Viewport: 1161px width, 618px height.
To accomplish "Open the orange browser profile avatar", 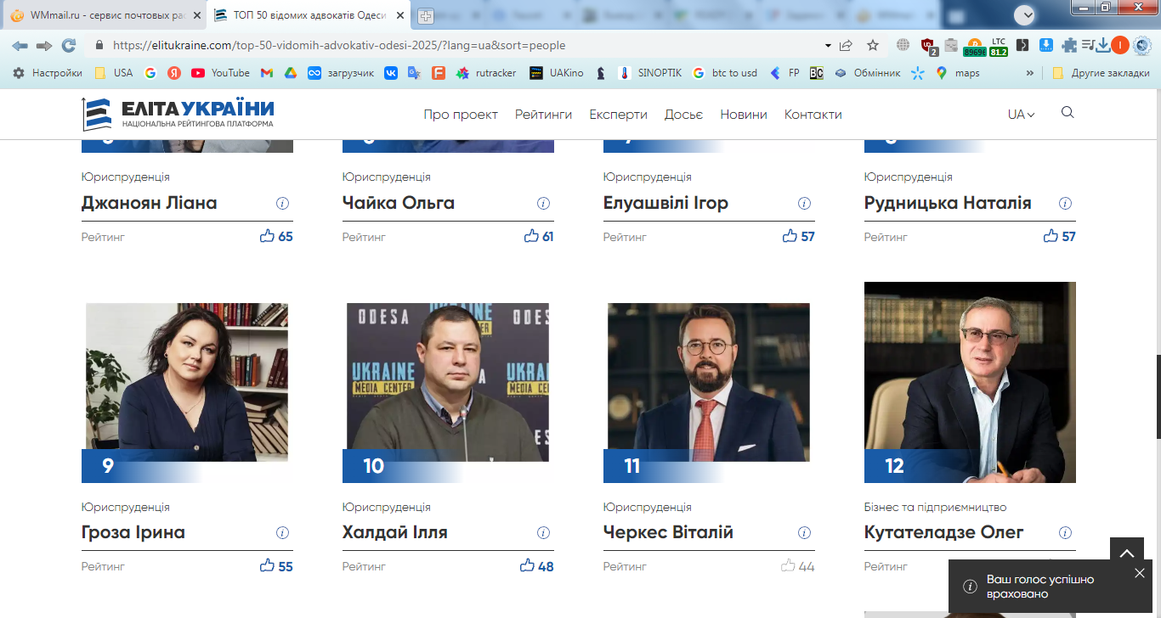I will coord(1120,46).
